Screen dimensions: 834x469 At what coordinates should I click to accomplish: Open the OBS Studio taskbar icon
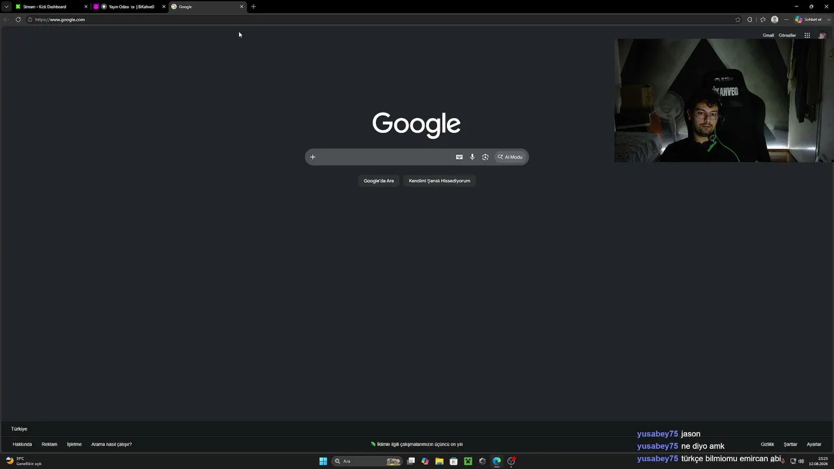511,461
